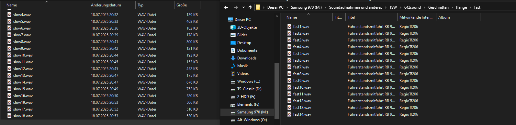The height and width of the screenshot is (125, 516).
Task: Click the Back arrow in the fast window
Action: (x=226, y=7)
